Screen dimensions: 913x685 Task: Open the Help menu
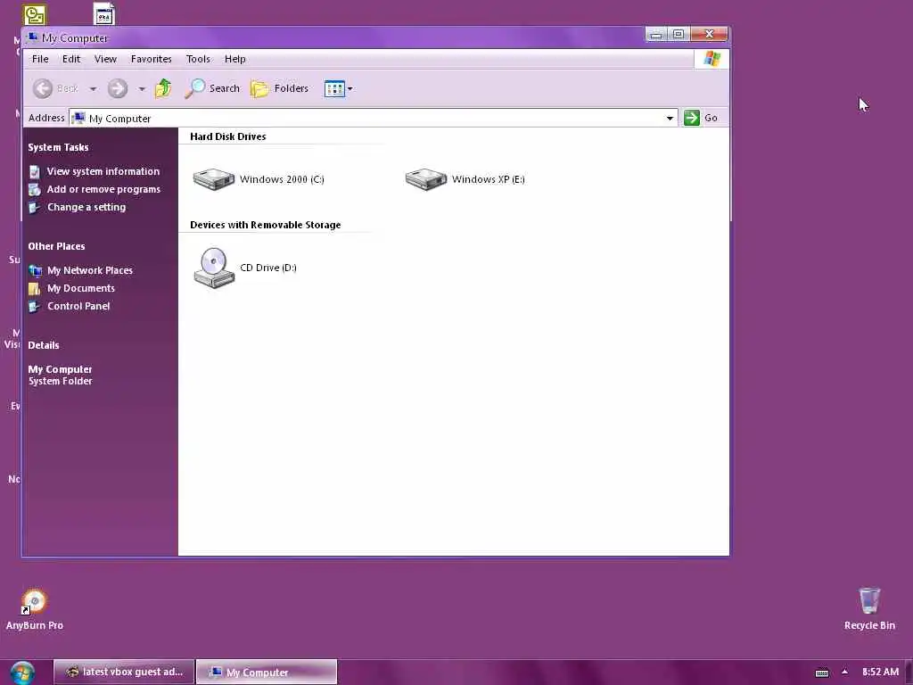point(235,59)
